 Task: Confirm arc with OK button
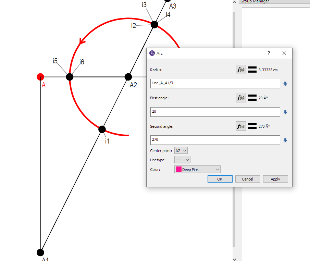pyautogui.click(x=220, y=179)
